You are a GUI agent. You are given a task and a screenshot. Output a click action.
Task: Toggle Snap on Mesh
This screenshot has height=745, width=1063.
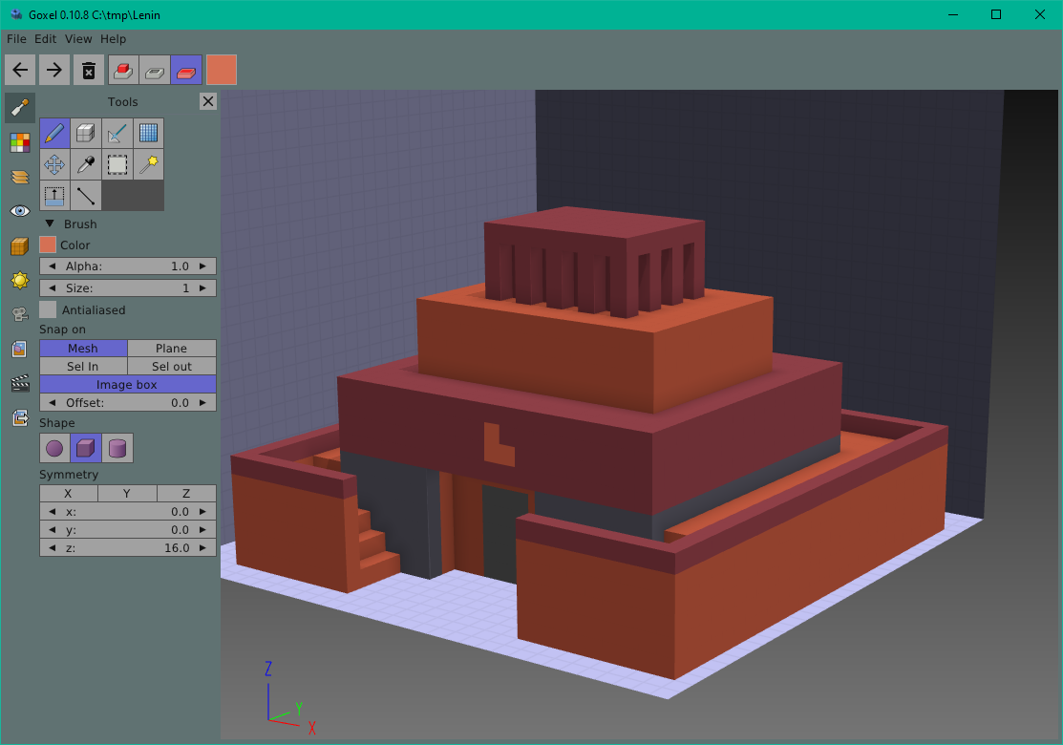83,348
